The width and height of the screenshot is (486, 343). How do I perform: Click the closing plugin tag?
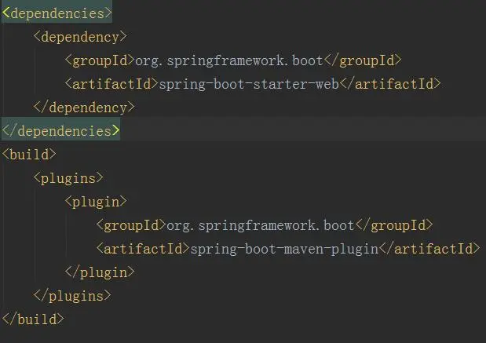(x=100, y=272)
